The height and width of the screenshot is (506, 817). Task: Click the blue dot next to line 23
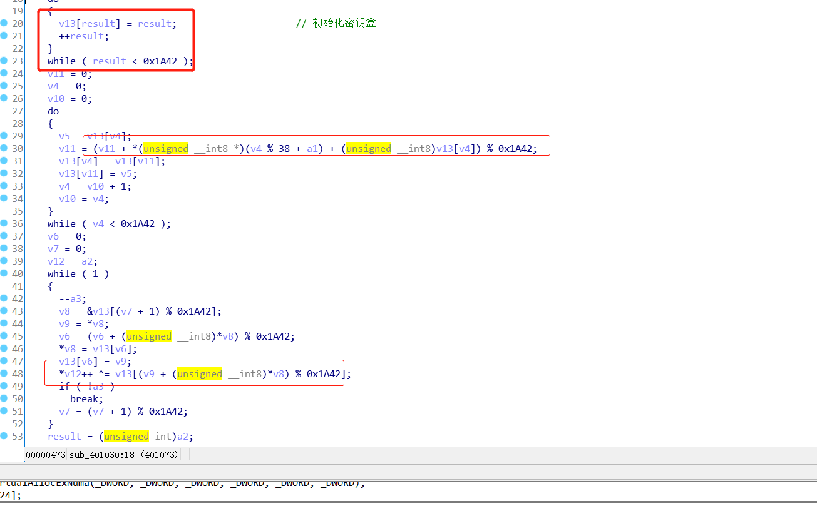pyautogui.click(x=4, y=61)
